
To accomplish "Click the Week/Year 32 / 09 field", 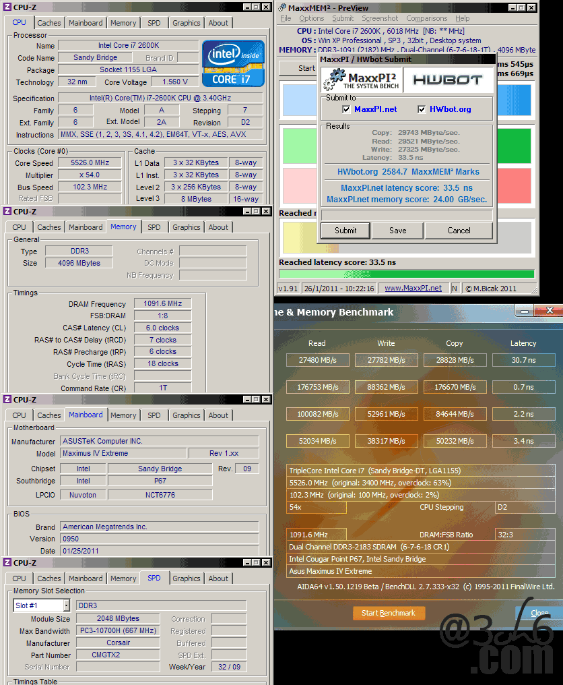I will [x=229, y=667].
